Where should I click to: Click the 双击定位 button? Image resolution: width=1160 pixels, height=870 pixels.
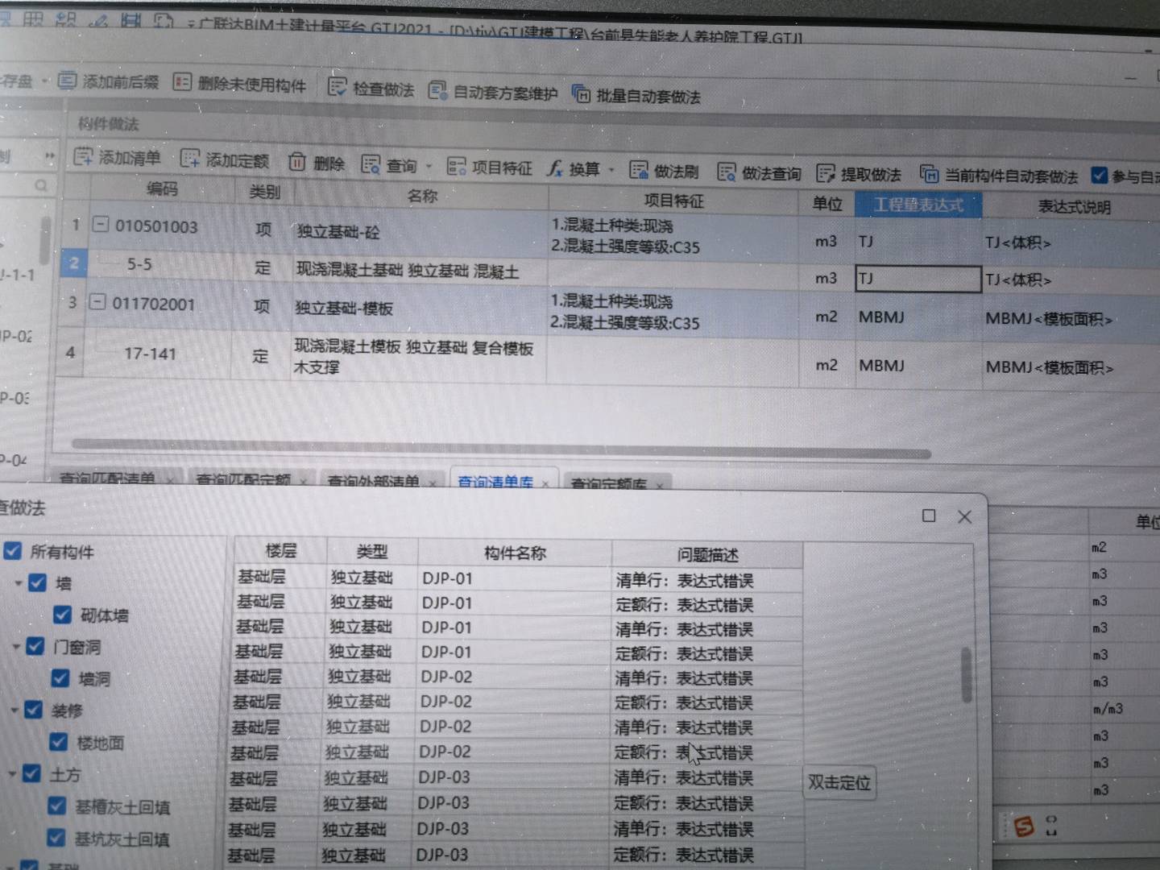pyautogui.click(x=839, y=782)
